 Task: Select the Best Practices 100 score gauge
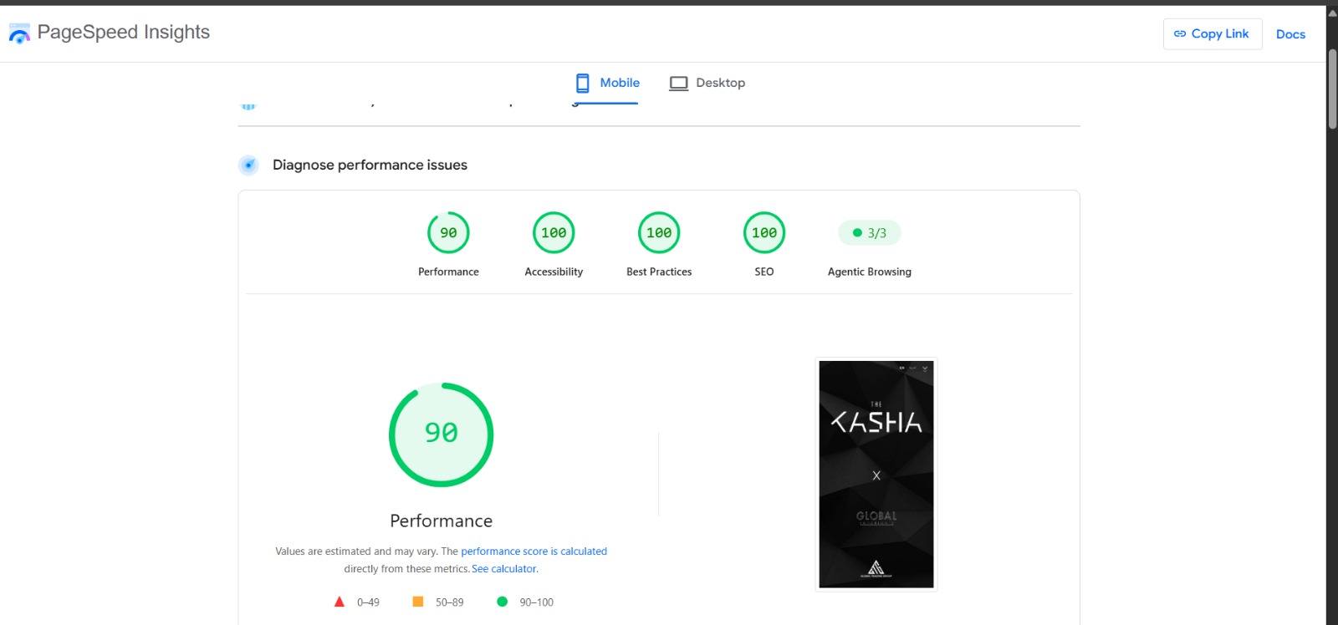click(x=659, y=232)
